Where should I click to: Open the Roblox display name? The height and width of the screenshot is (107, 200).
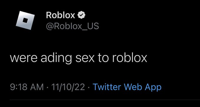tap(60, 15)
